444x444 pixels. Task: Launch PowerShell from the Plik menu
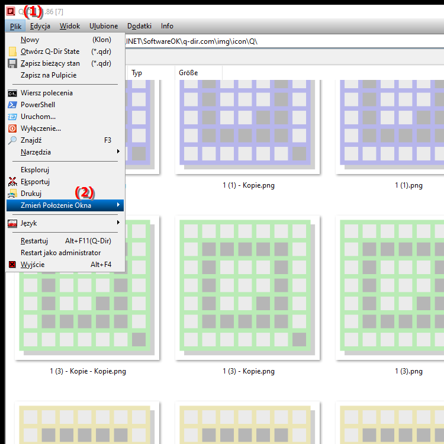65,105
